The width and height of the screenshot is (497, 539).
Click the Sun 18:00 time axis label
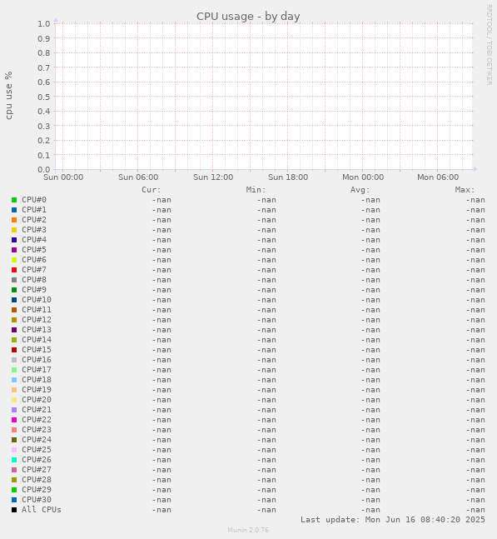point(288,177)
